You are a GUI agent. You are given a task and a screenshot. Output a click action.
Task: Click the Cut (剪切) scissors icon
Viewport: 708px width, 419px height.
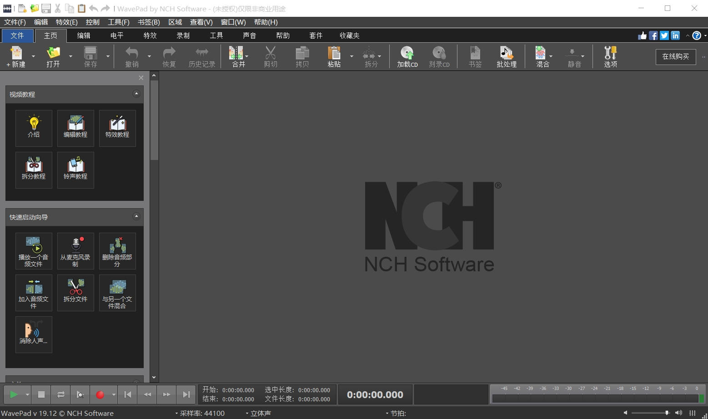click(271, 56)
